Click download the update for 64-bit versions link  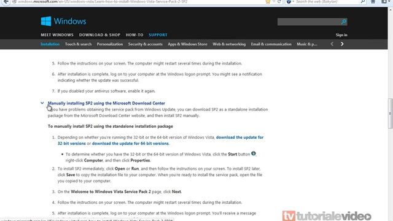click(130, 144)
